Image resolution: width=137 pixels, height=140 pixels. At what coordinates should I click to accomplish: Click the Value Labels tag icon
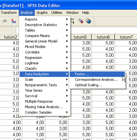(x=81, y=21)
